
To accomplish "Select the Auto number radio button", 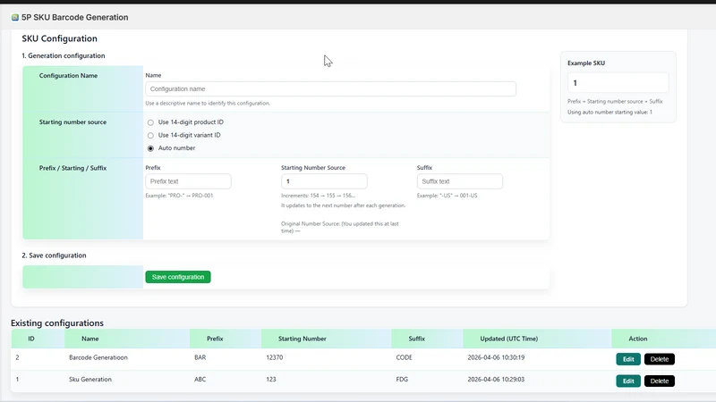I will click(150, 148).
